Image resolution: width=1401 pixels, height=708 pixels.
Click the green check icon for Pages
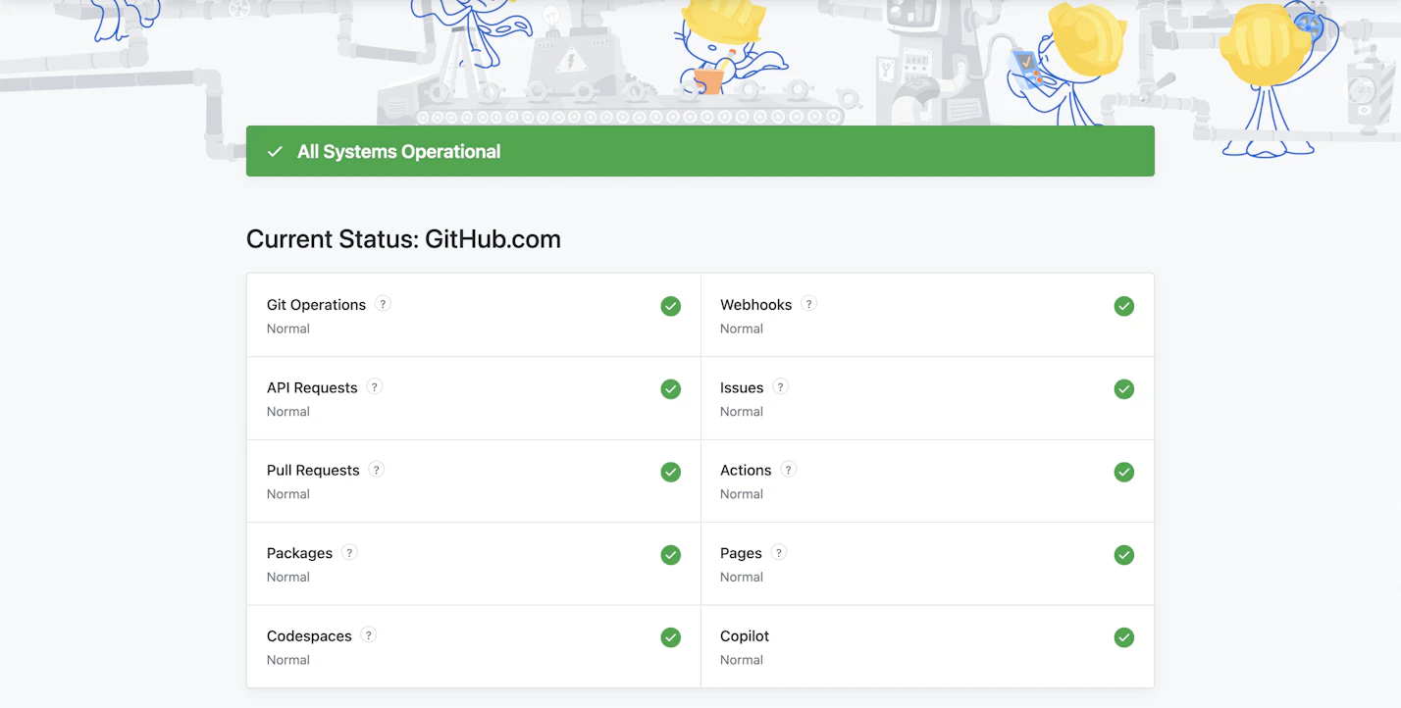point(1124,555)
